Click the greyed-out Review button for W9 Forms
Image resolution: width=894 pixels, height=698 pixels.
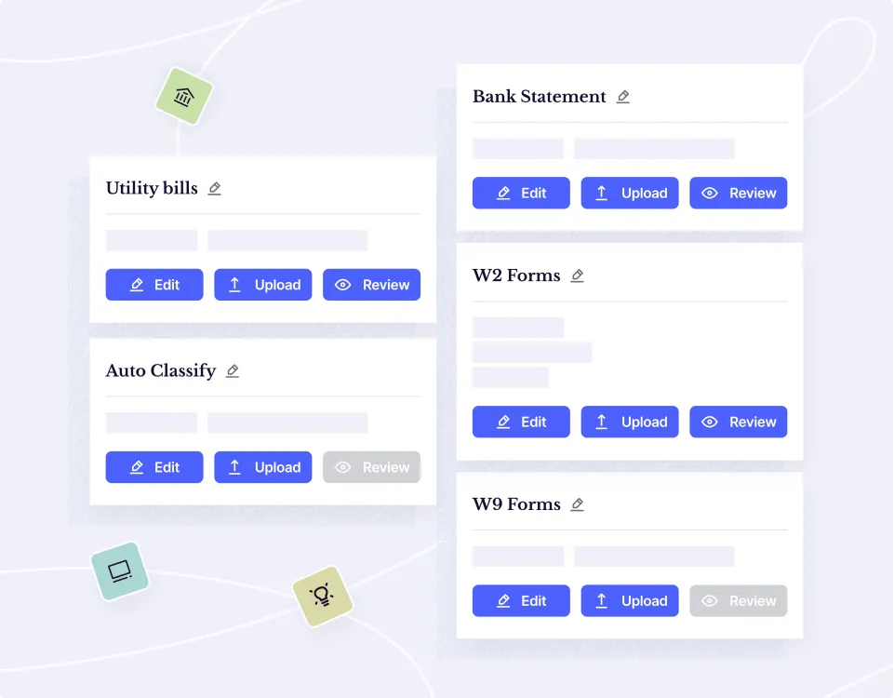pyautogui.click(x=738, y=601)
